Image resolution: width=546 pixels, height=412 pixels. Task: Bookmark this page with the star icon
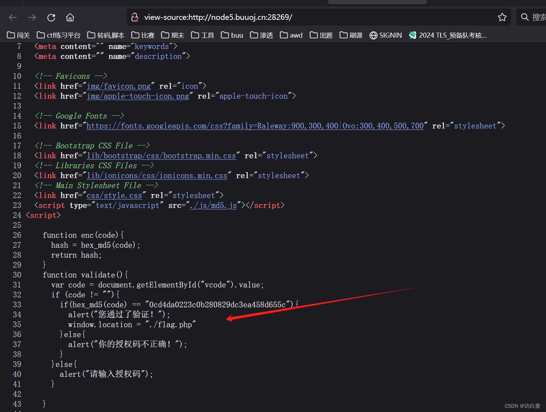click(502, 17)
